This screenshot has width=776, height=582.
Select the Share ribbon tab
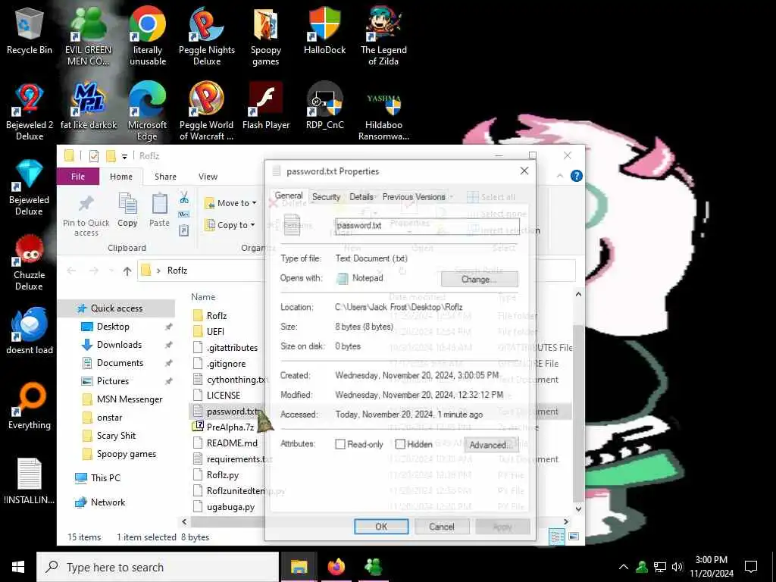pyautogui.click(x=165, y=176)
